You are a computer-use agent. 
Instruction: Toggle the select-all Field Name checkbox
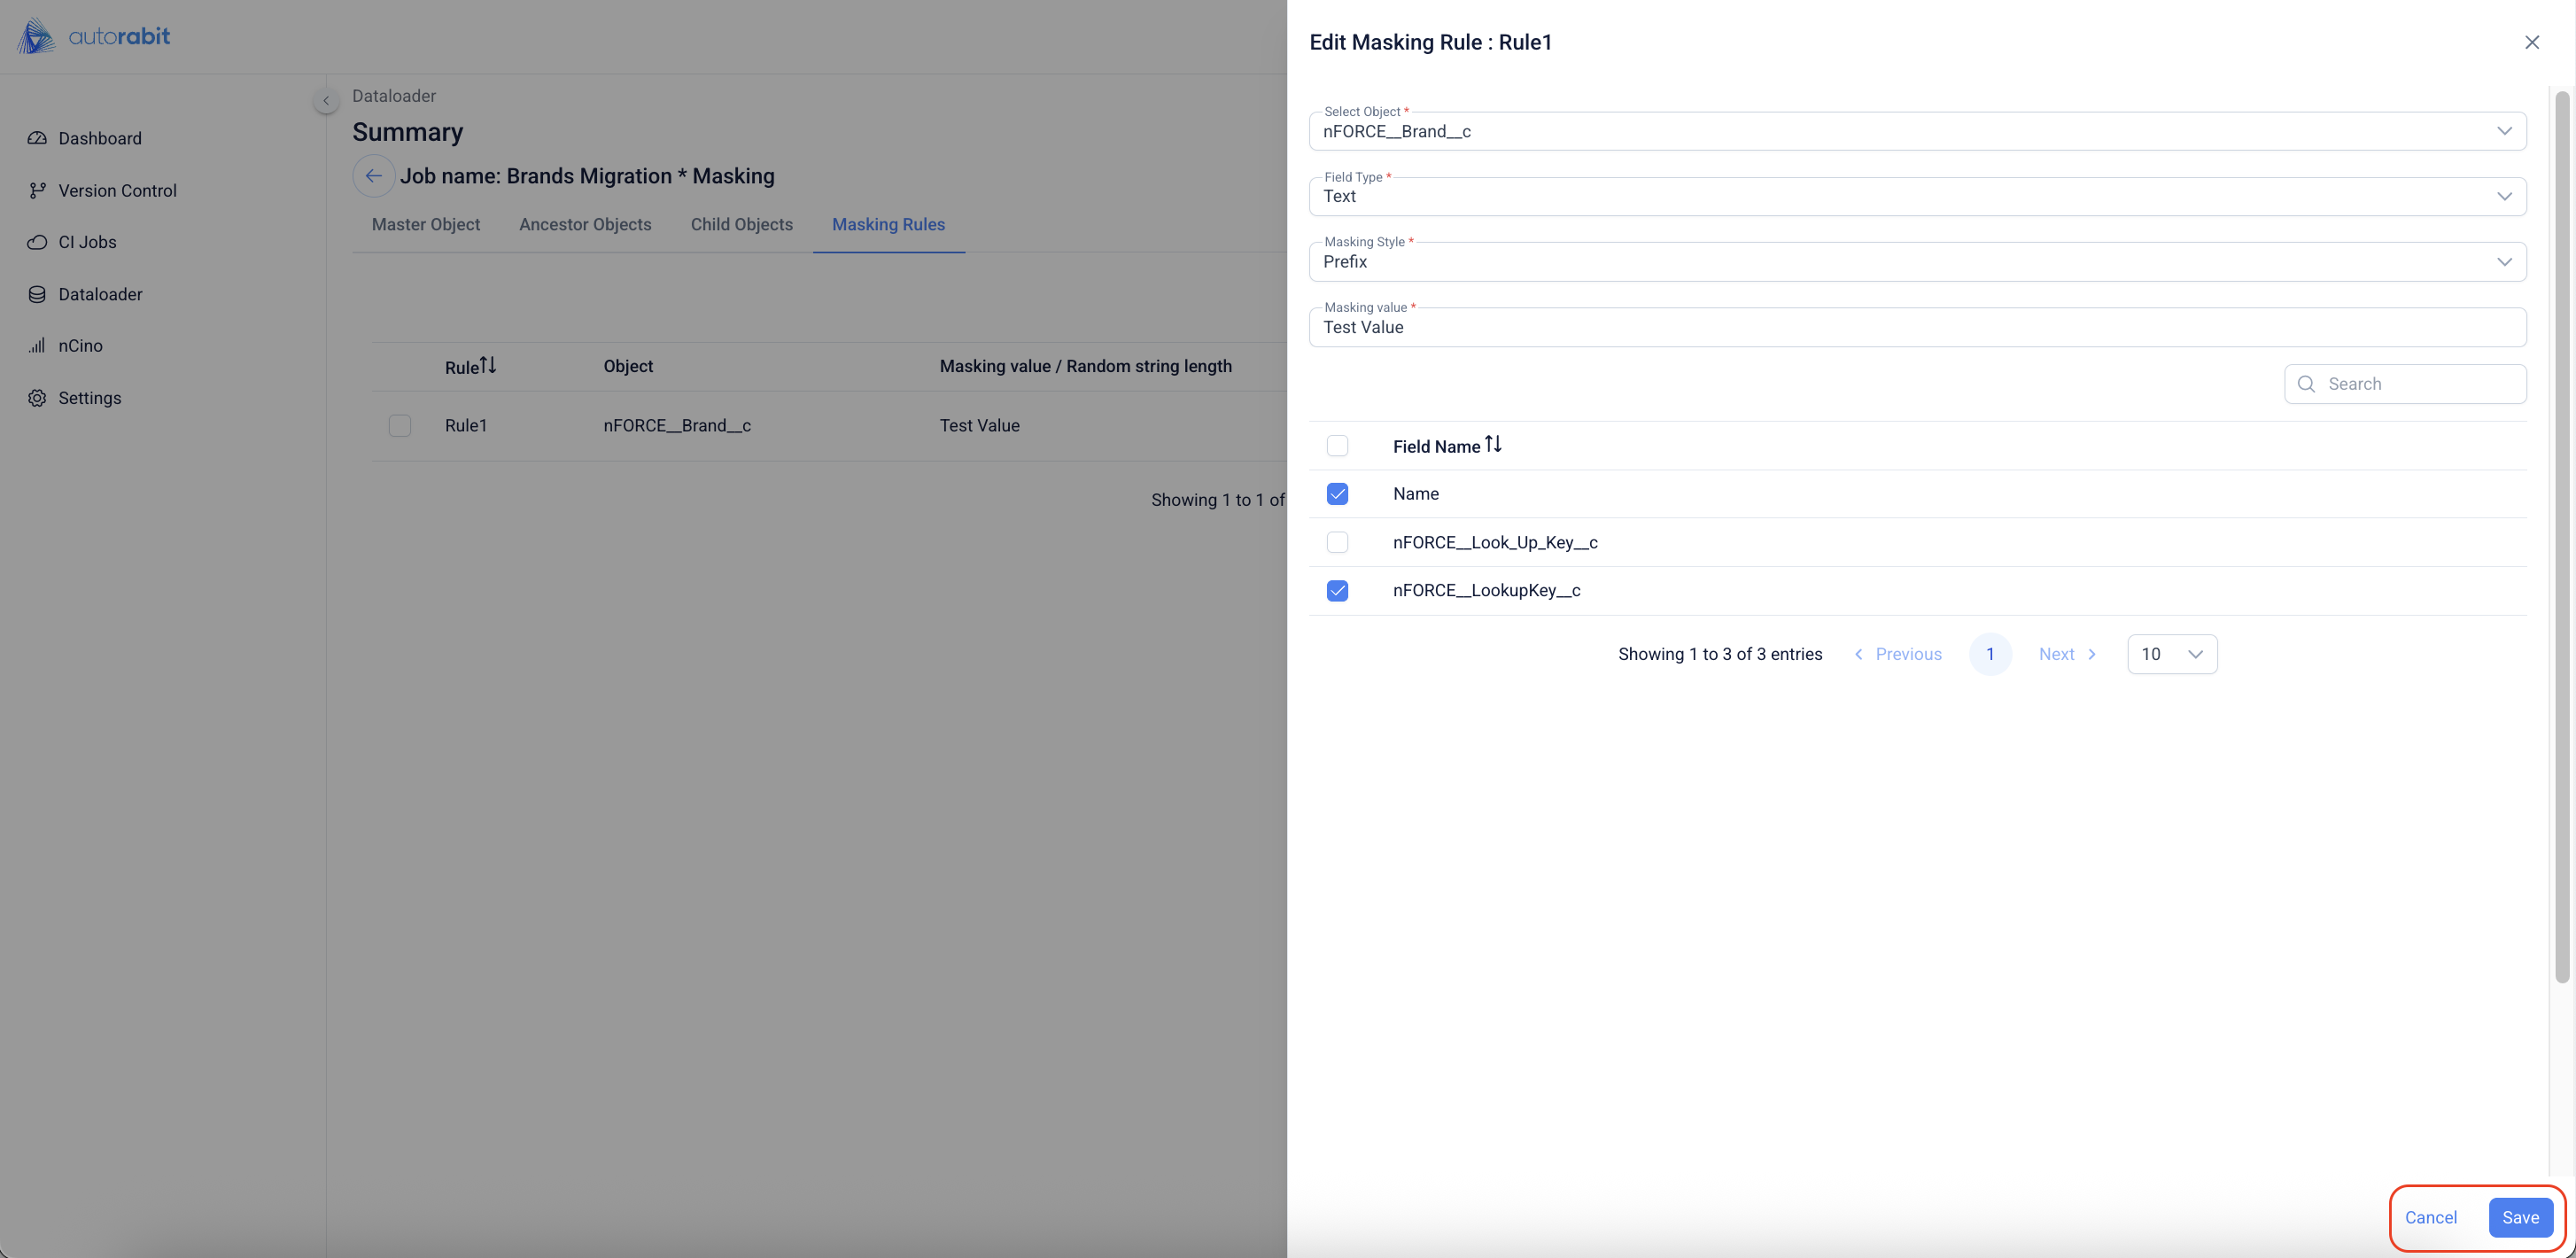1337,446
